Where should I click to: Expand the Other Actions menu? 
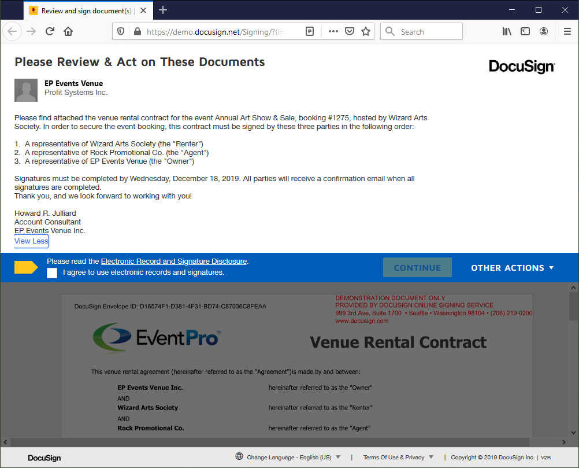point(512,268)
